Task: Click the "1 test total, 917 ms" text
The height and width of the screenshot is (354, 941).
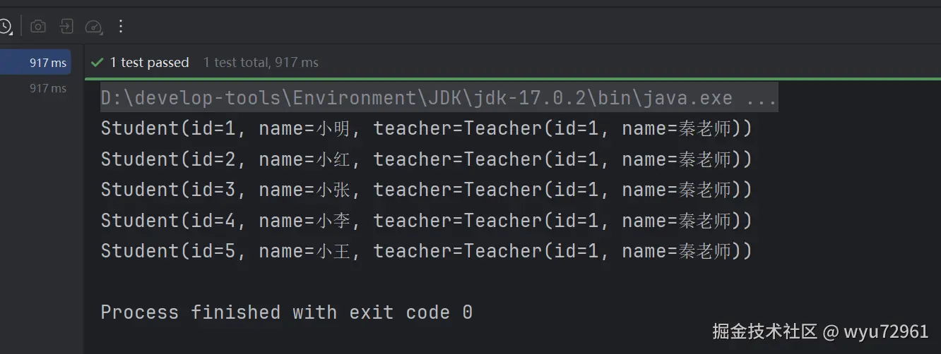Action: tap(261, 63)
